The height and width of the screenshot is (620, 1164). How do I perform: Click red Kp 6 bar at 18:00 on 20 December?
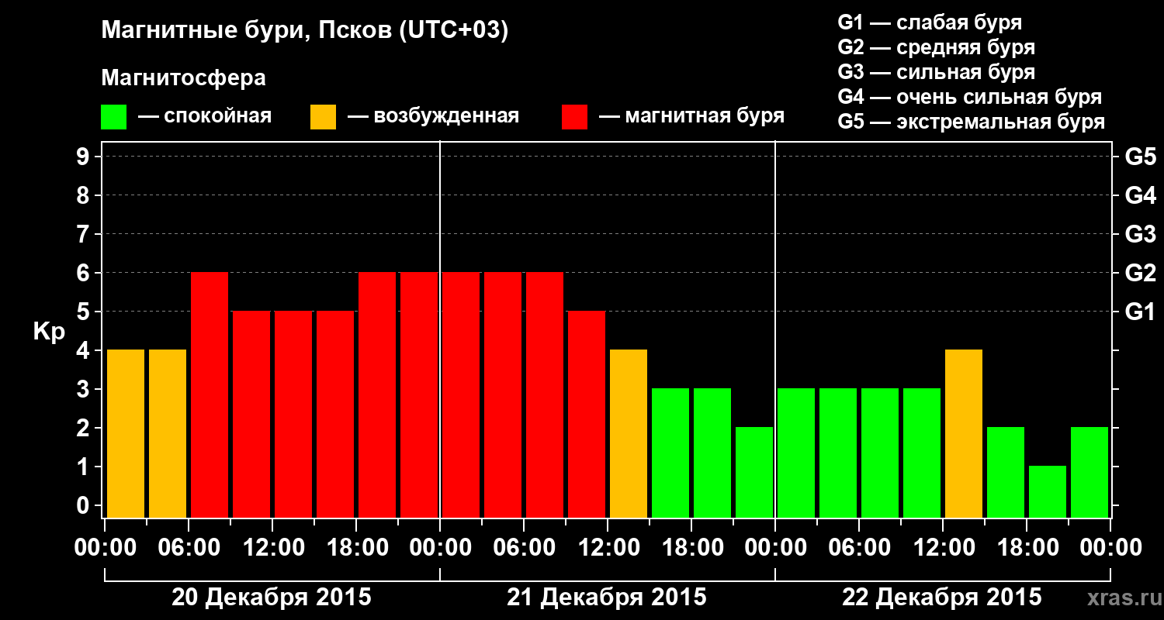click(377, 395)
